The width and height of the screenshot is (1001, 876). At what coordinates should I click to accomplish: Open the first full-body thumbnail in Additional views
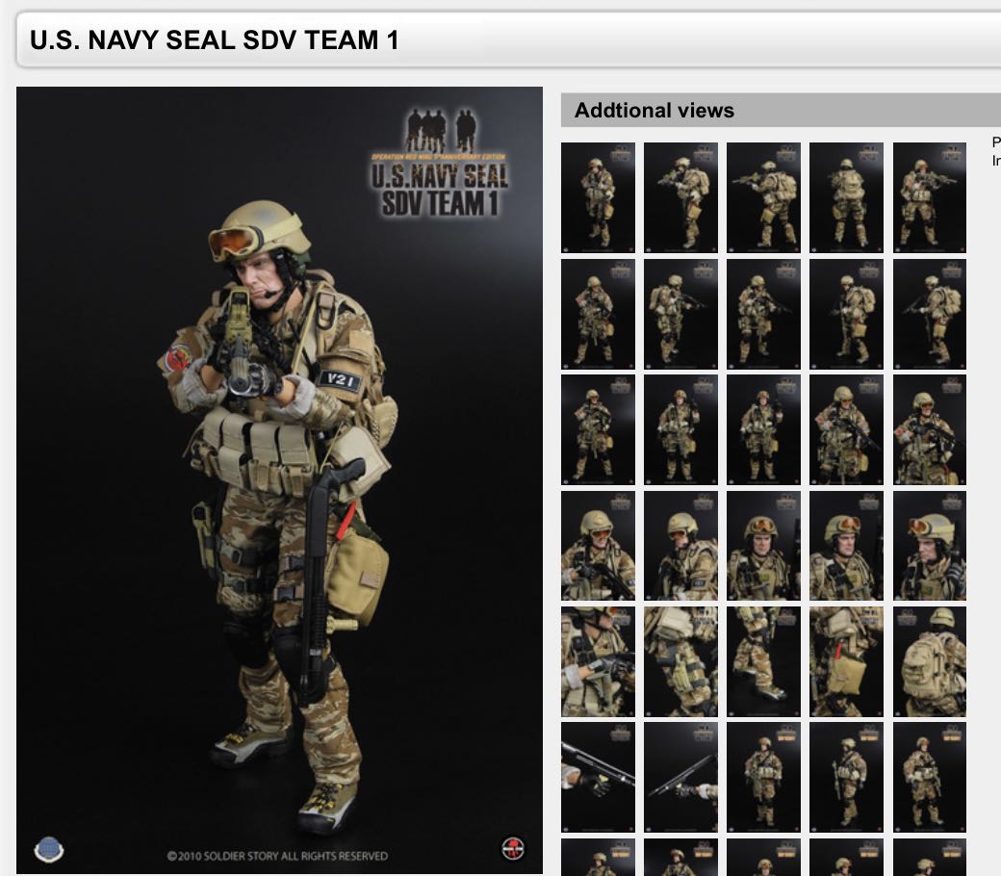pyautogui.click(x=597, y=196)
